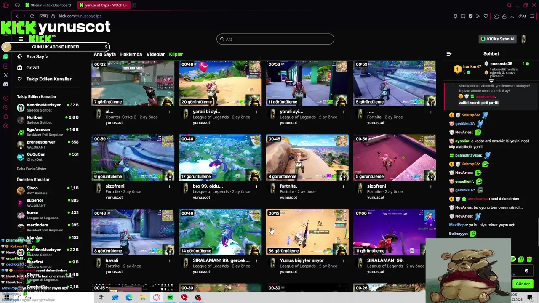Open options menu for 'Yunus bişiyler alıyor' clip

(x=344, y=261)
